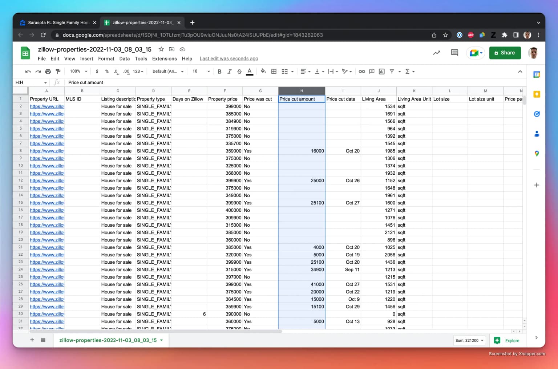Viewport: 558px width, 369px height.
Task: Open the Extensions menu
Action: pyautogui.click(x=164, y=59)
